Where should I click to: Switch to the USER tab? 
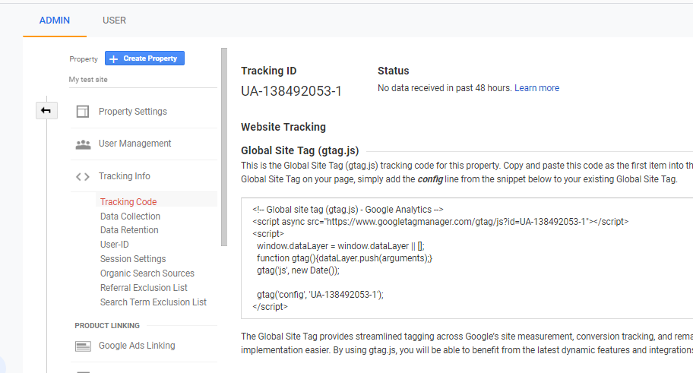(x=114, y=21)
